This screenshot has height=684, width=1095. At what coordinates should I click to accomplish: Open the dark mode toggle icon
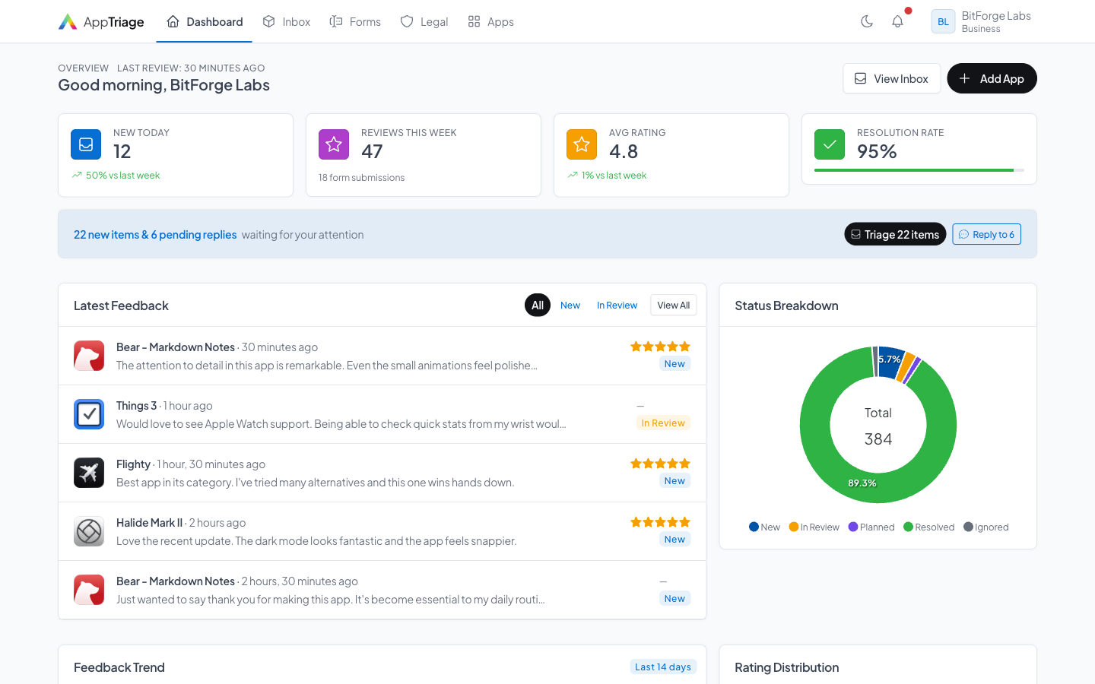pyautogui.click(x=866, y=21)
